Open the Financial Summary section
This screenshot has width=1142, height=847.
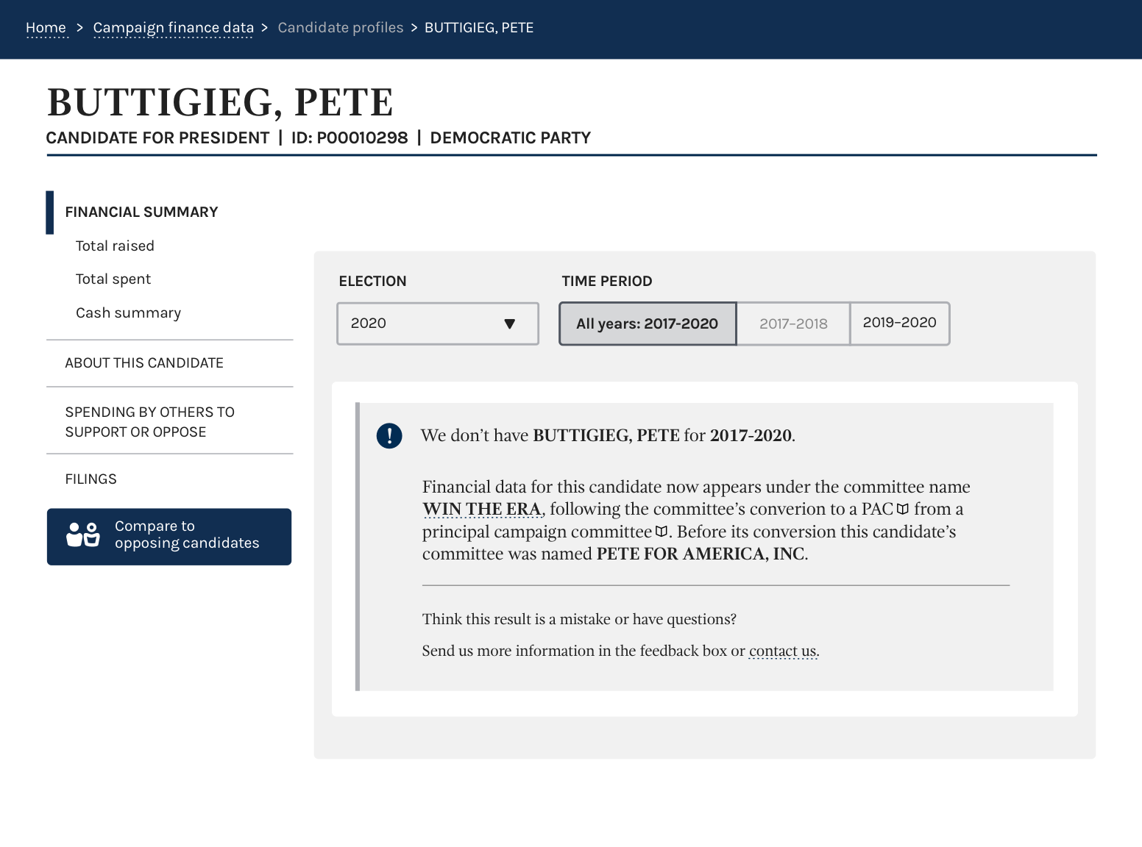[x=141, y=212]
